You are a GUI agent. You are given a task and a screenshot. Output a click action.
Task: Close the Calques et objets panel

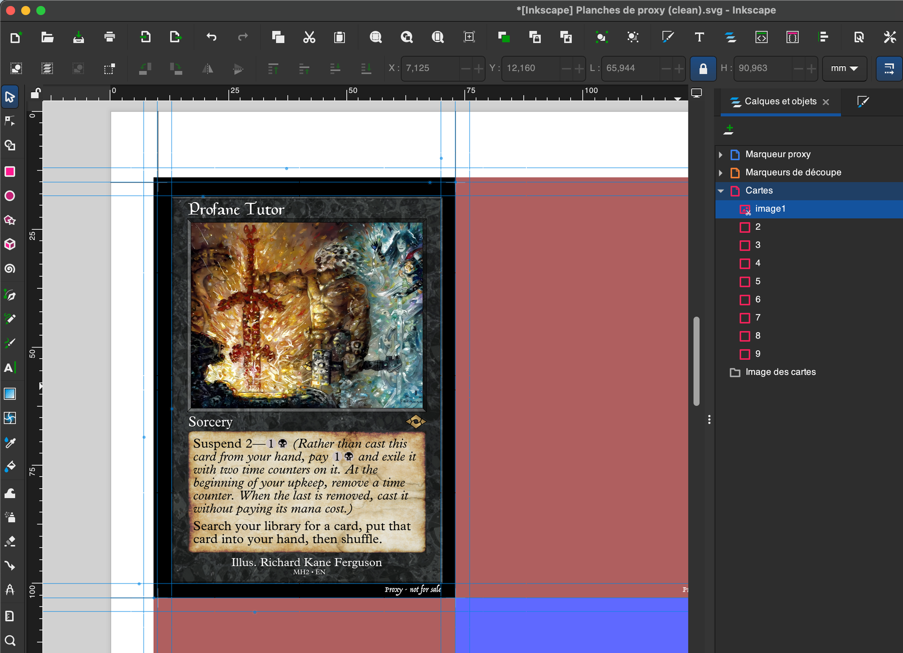point(826,102)
